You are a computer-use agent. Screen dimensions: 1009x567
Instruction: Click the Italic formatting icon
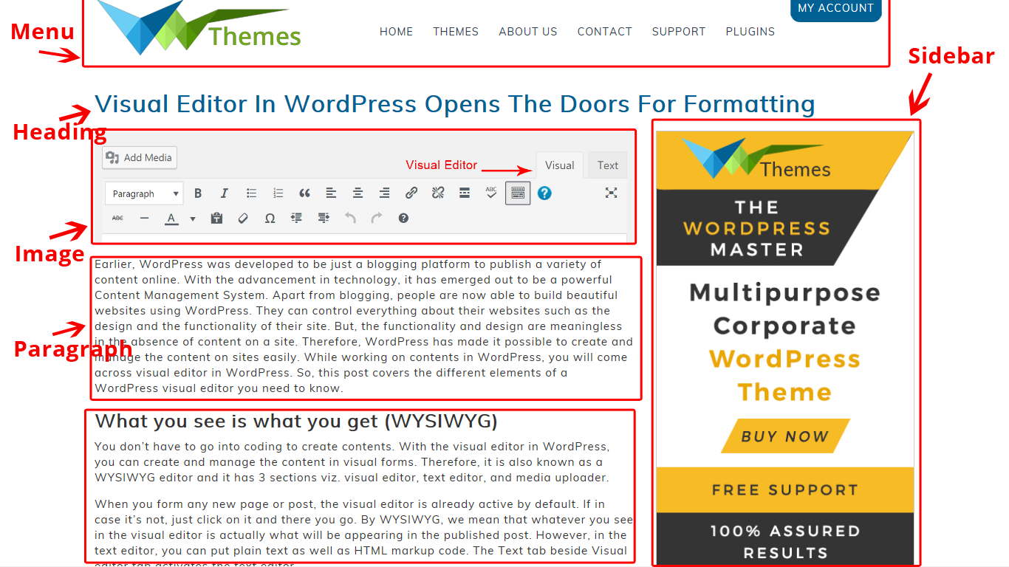pyautogui.click(x=225, y=193)
